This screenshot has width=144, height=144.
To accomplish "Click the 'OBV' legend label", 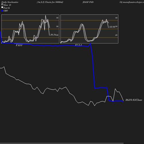I will [x=6, y=11].
